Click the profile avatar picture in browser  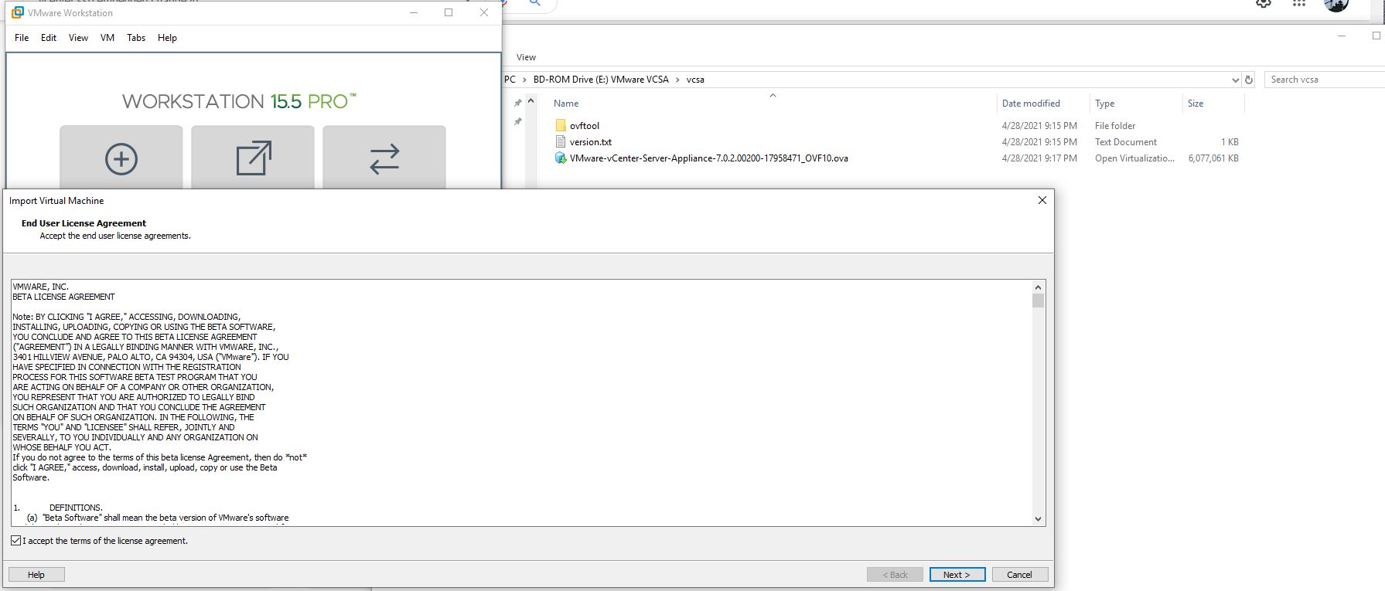click(1336, 5)
